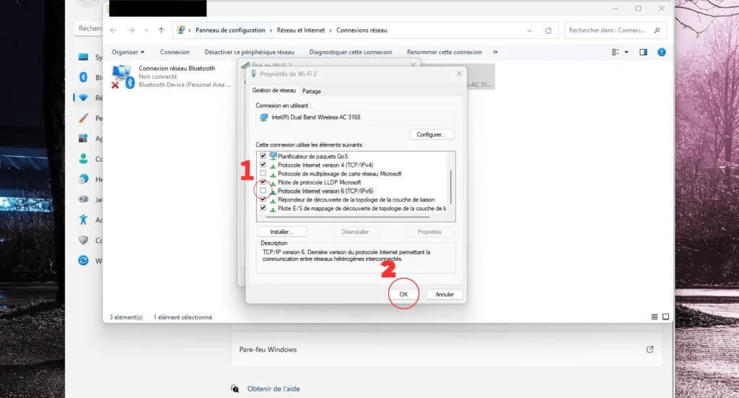Open Accessibilité figure icon in Settings sidebar
The width and height of the screenshot is (739, 398).
(84, 220)
